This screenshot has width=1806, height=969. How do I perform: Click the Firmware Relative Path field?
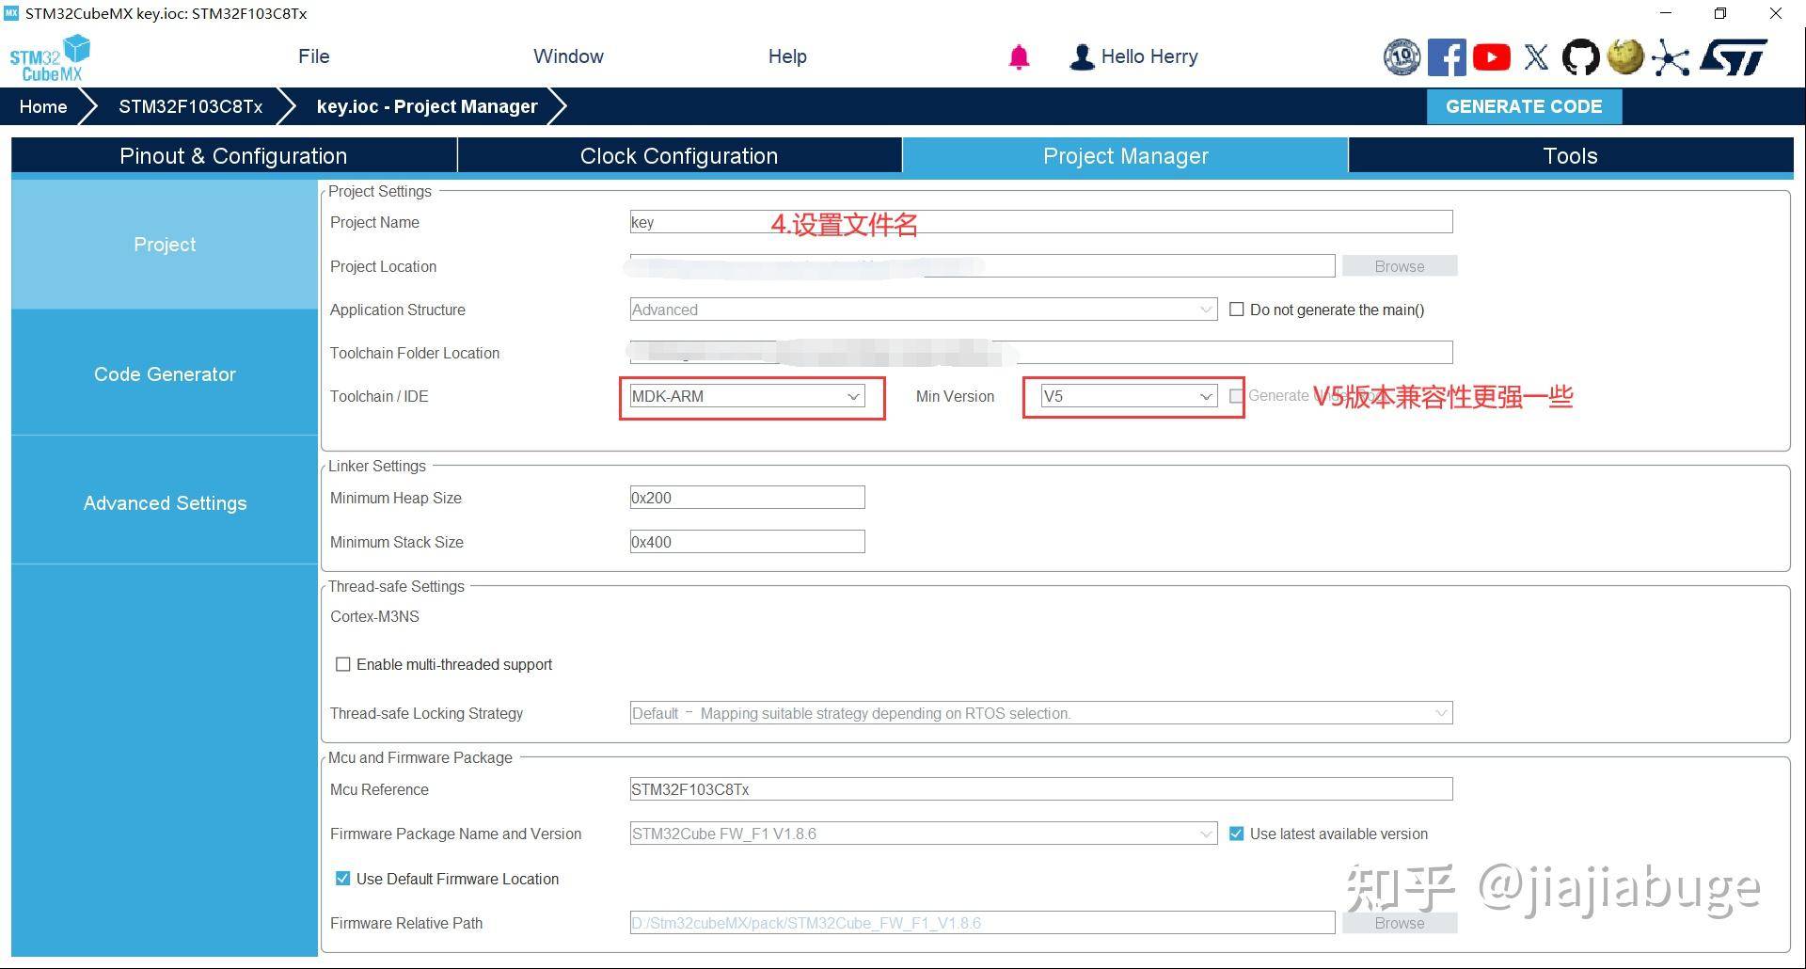pos(982,923)
